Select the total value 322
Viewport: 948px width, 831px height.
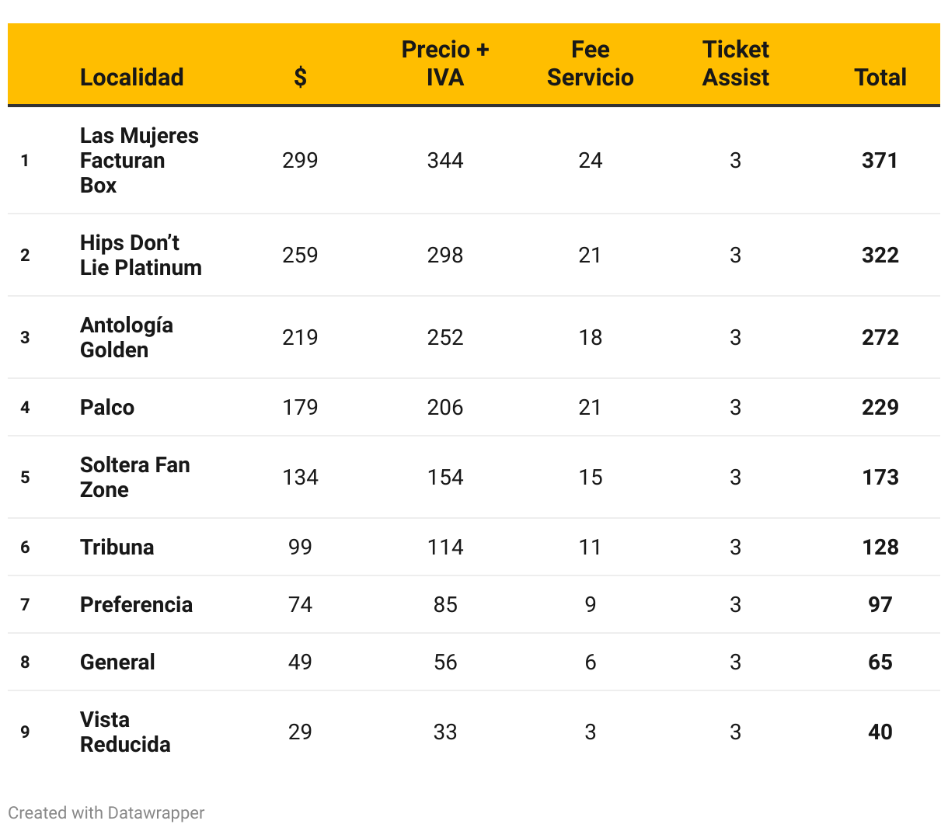point(880,255)
